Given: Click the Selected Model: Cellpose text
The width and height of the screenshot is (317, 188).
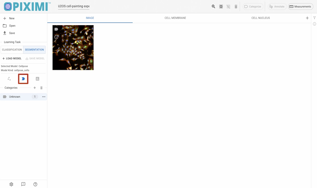Looking at the screenshot, I should pos(15,66).
